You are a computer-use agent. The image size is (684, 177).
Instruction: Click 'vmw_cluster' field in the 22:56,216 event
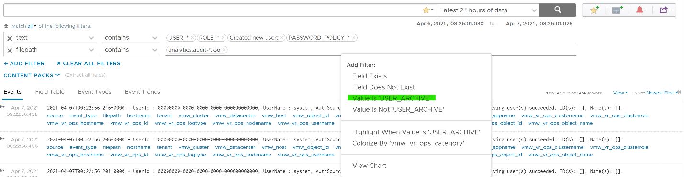point(193,115)
